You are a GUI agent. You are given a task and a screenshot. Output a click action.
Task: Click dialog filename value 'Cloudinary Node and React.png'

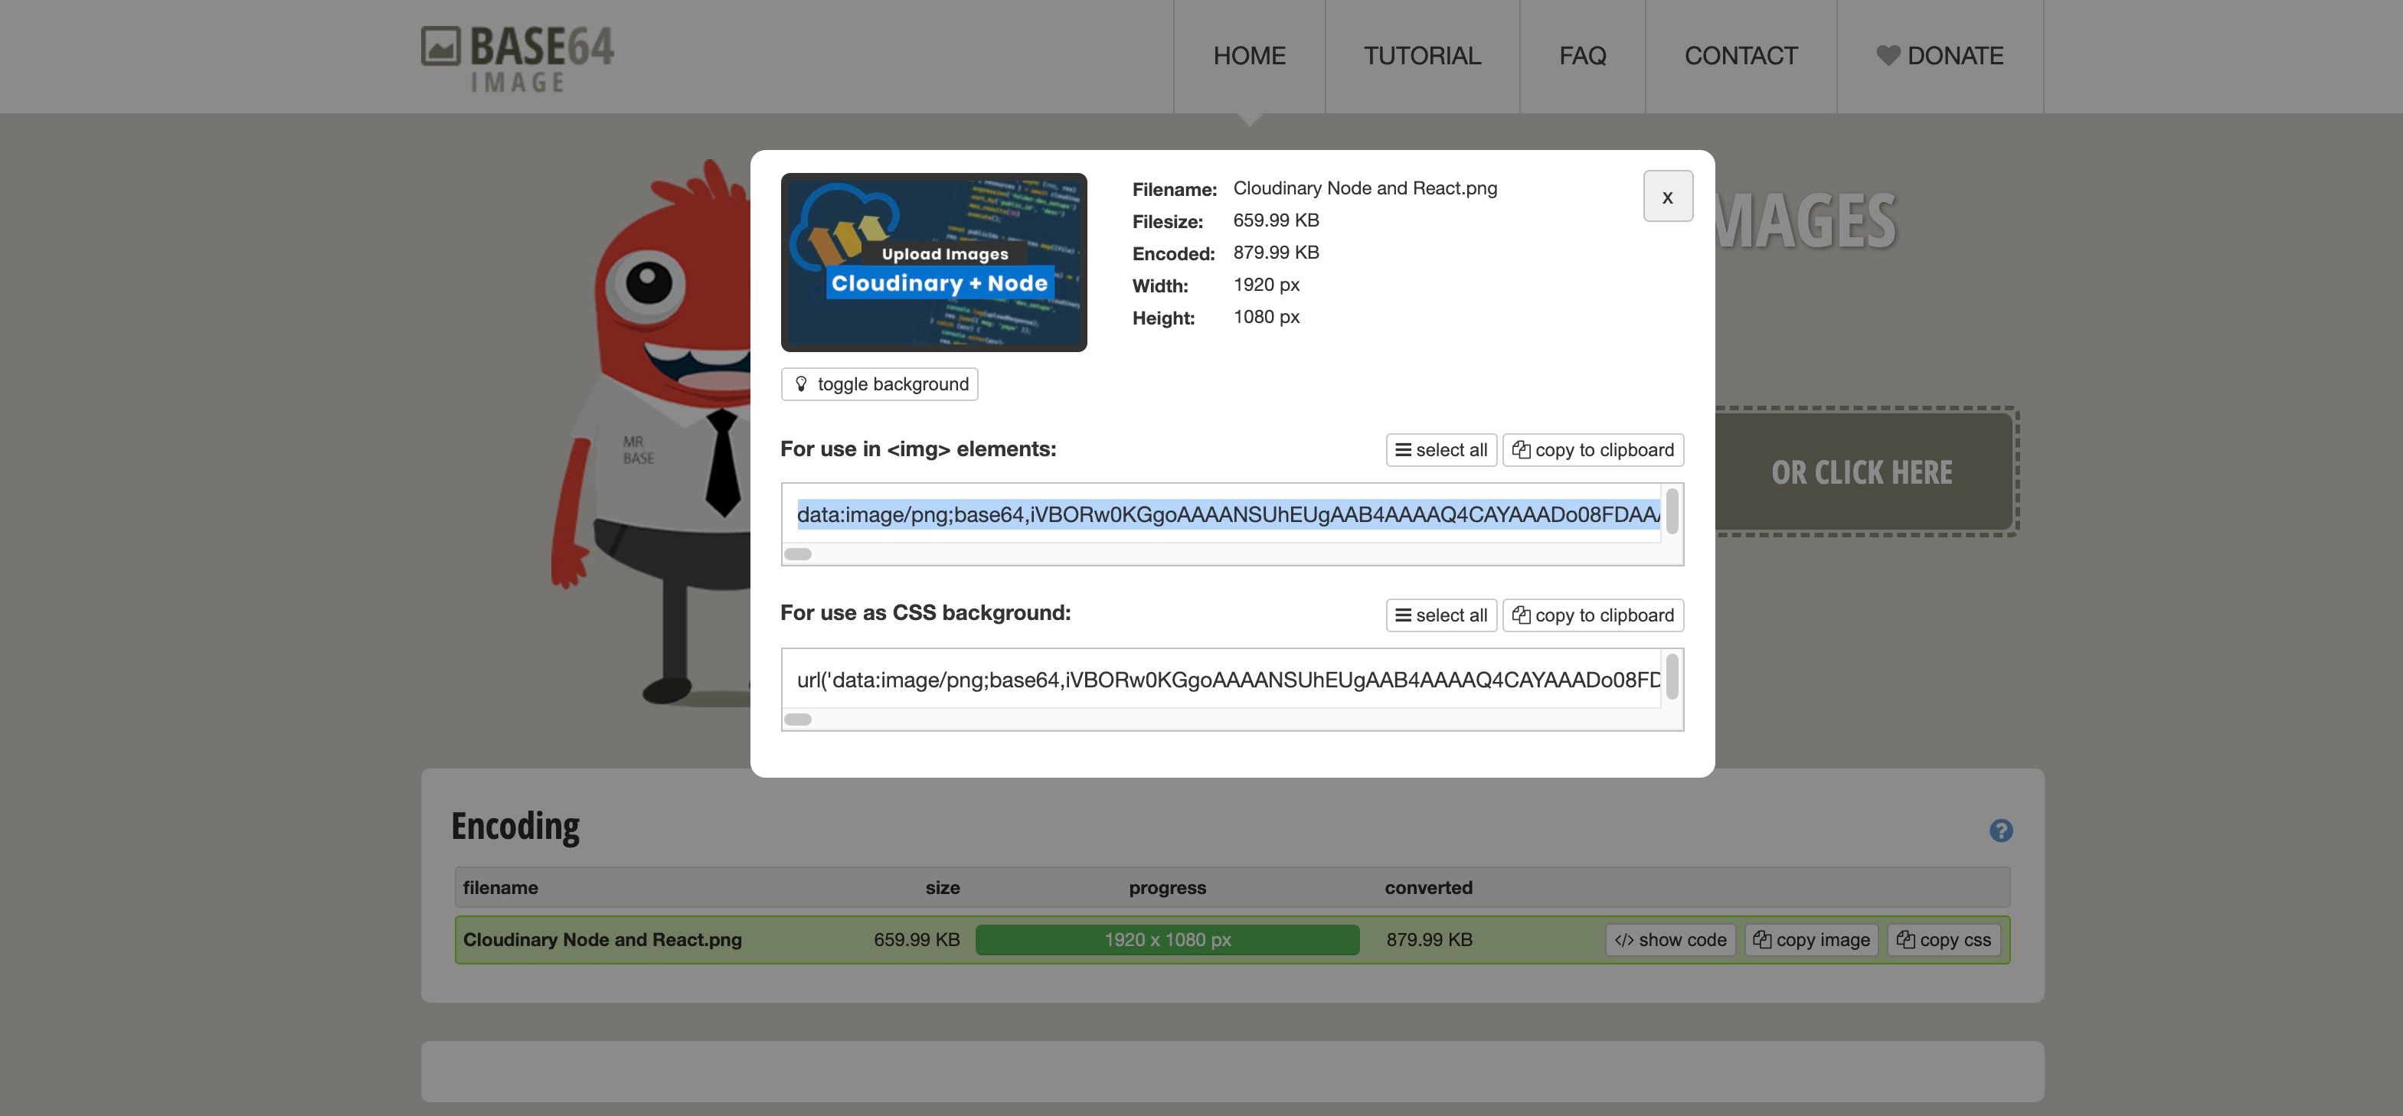(x=1365, y=188)
